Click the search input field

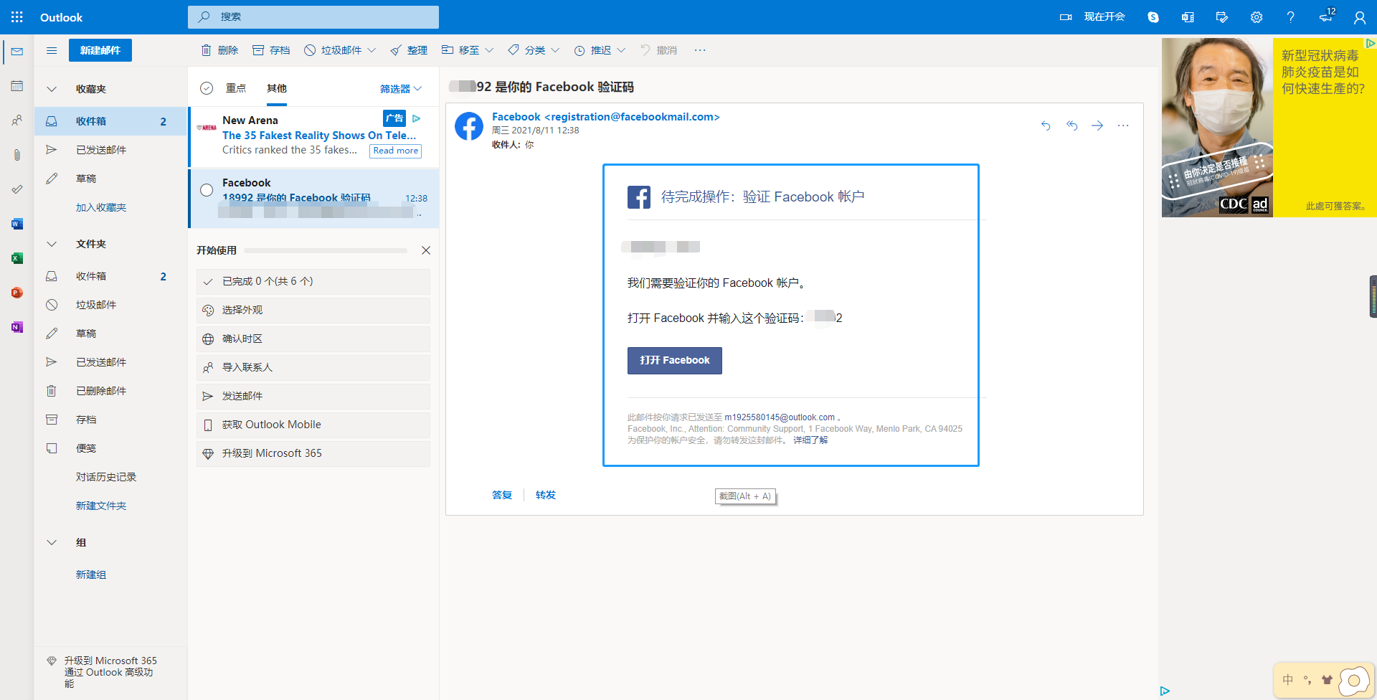click(323, 16)
